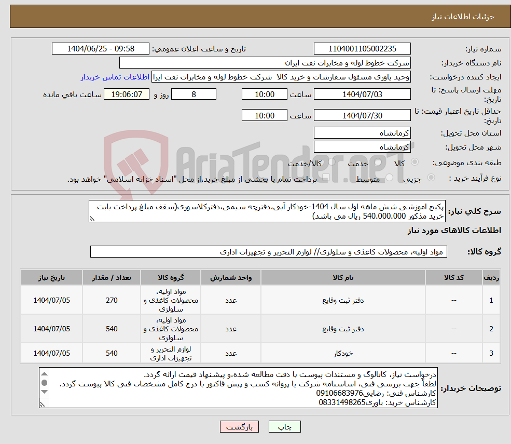Viewport: 511px width, 444px height.
Task: Click the چاپ (print) button
Action: (285, 427)
